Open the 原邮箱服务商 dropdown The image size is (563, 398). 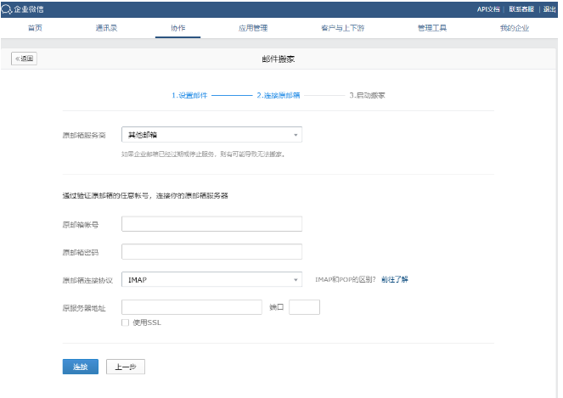[x=211, y=135]
